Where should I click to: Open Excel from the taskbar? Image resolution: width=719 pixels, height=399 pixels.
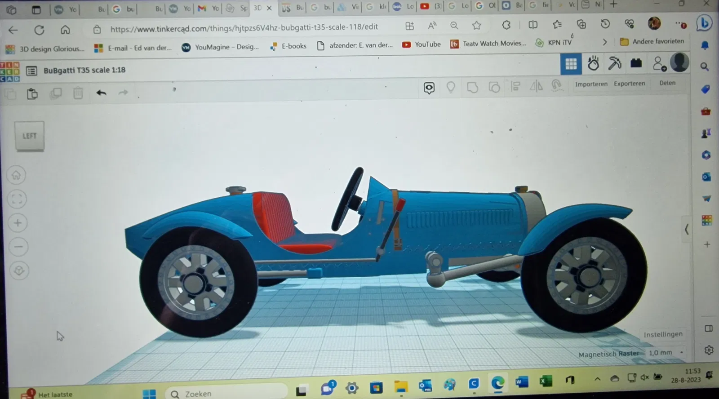click(546, 381)
